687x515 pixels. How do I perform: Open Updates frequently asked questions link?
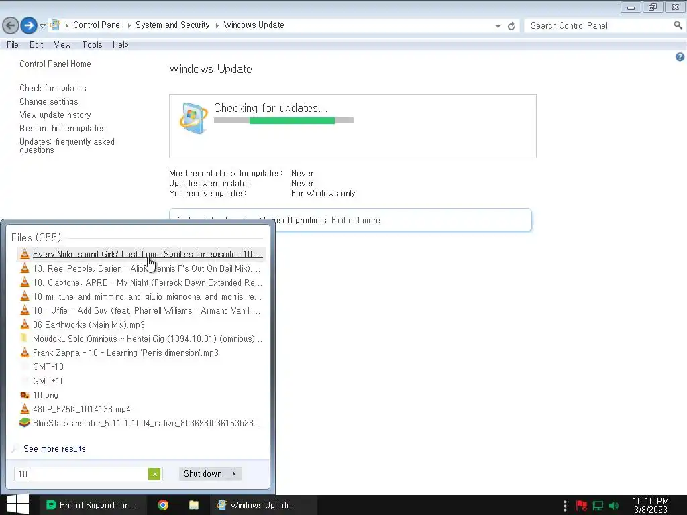click(67, 146)
